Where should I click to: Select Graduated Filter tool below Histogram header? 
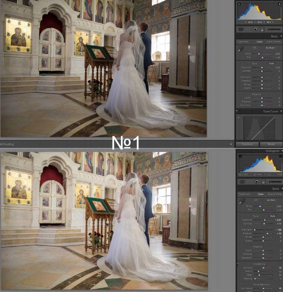[263, 182]
